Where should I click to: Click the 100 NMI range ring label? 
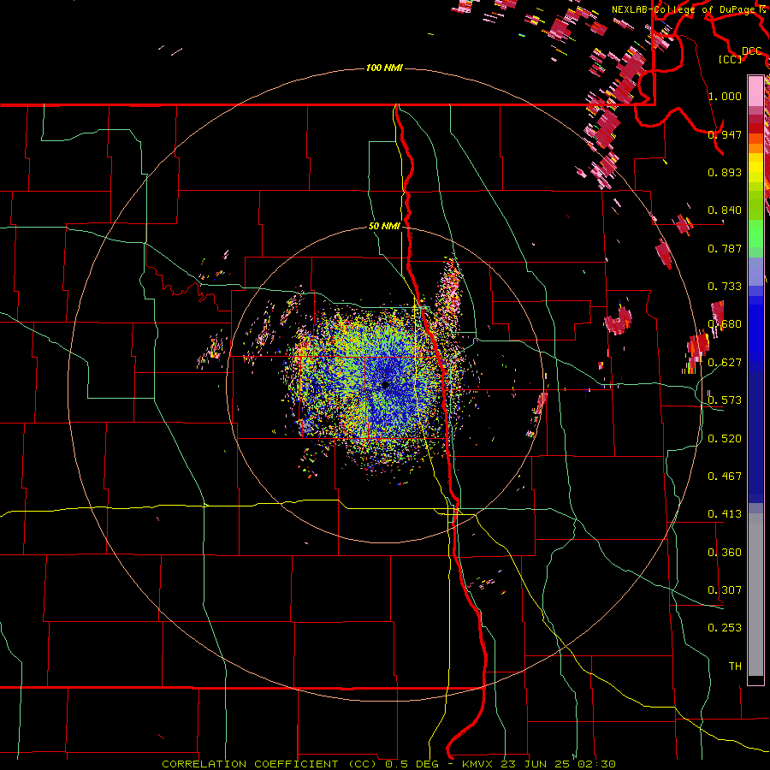tap(384, 68)
